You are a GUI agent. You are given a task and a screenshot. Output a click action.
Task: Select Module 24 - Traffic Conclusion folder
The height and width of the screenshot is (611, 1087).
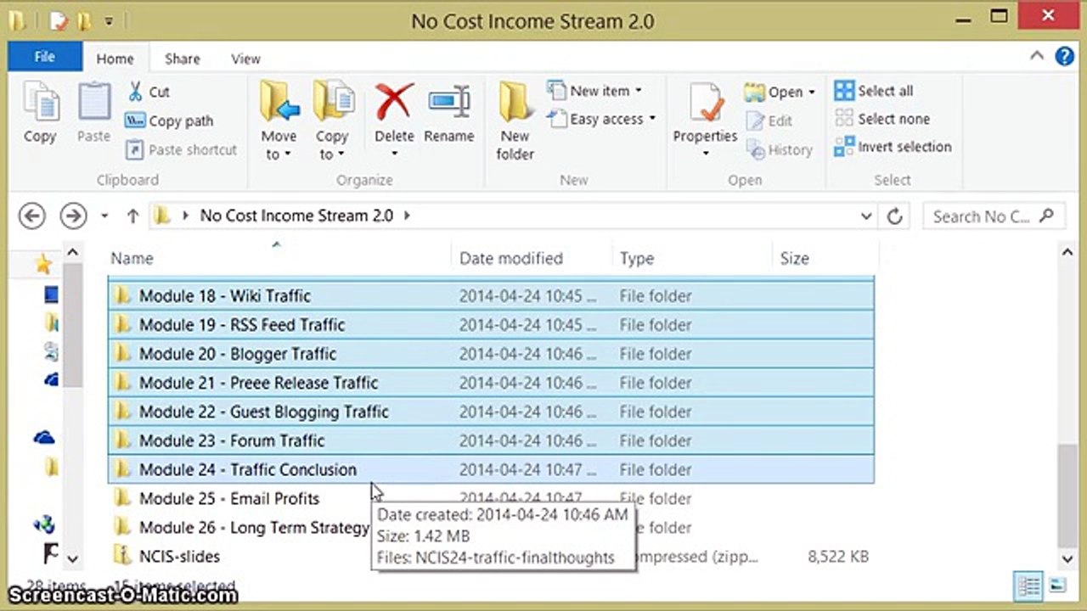(491, 468)
